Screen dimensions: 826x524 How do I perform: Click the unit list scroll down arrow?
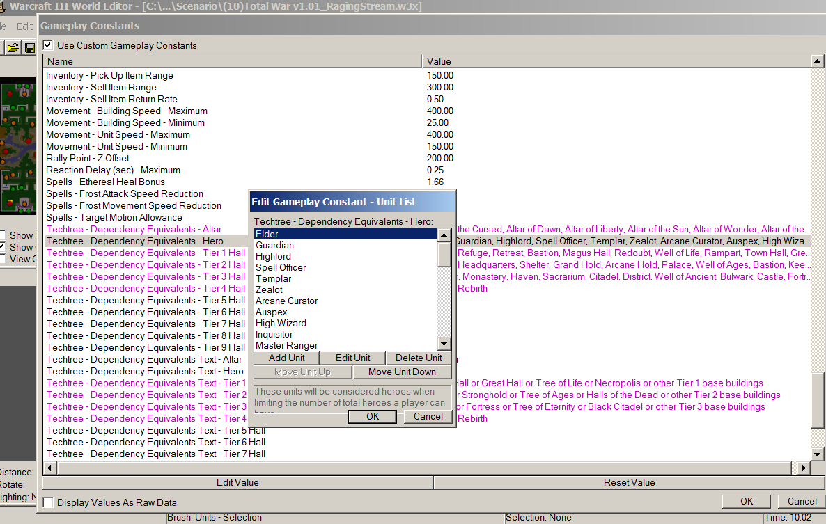click(444, 344)
